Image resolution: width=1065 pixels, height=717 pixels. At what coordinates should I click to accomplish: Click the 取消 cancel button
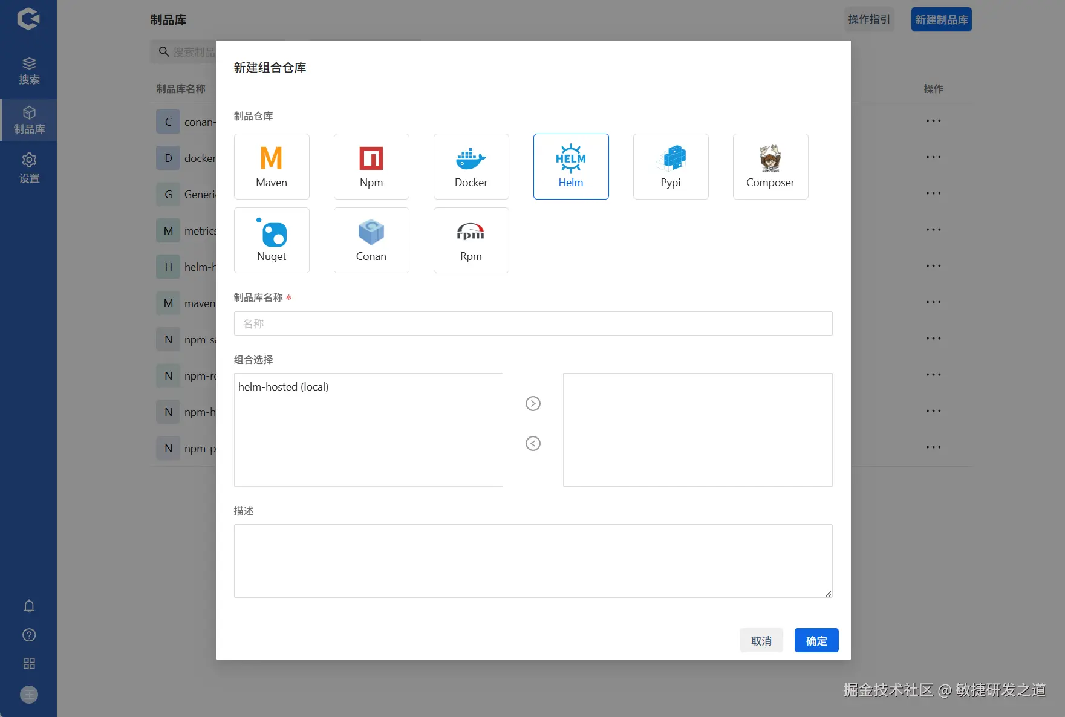pyautogui.click(x=761, y=640)
